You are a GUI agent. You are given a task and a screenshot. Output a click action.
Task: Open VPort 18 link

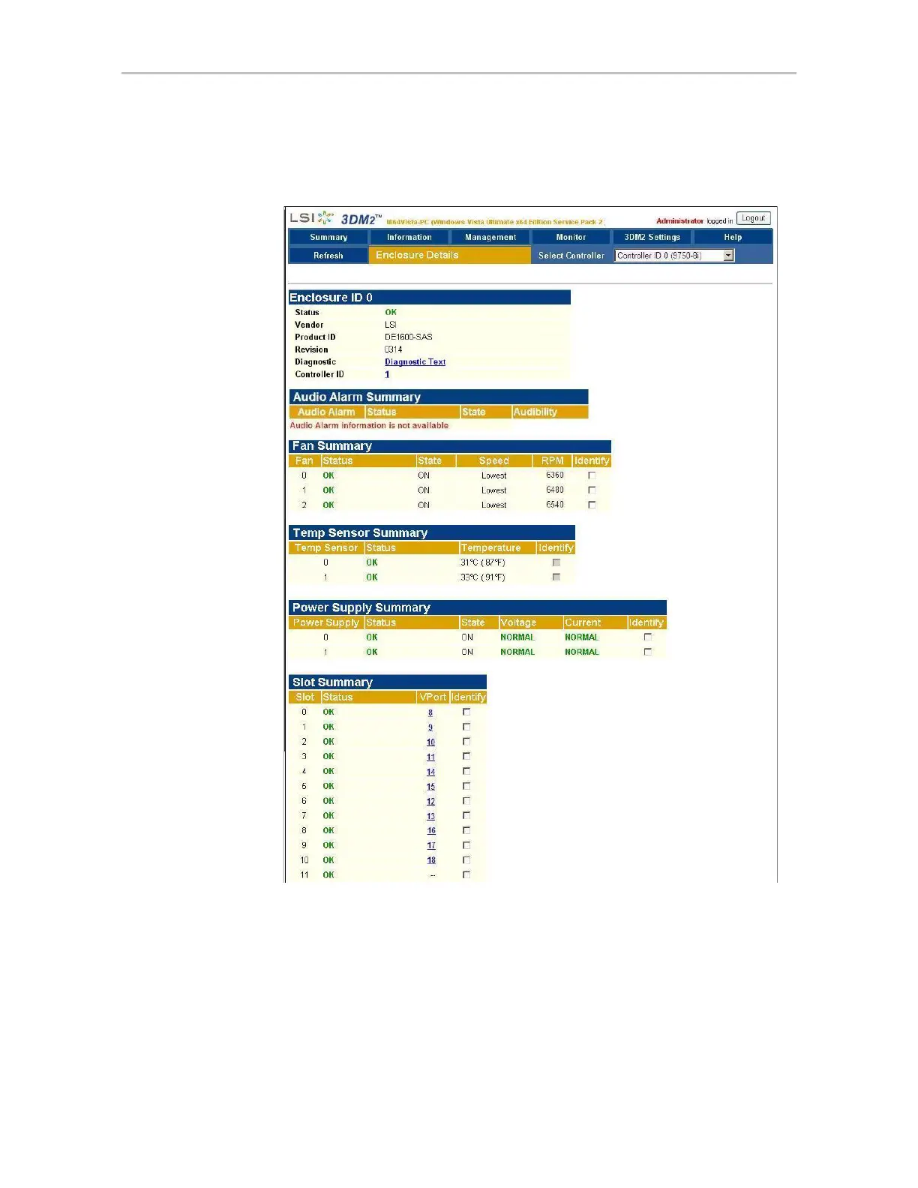click(x=431, y=860)
